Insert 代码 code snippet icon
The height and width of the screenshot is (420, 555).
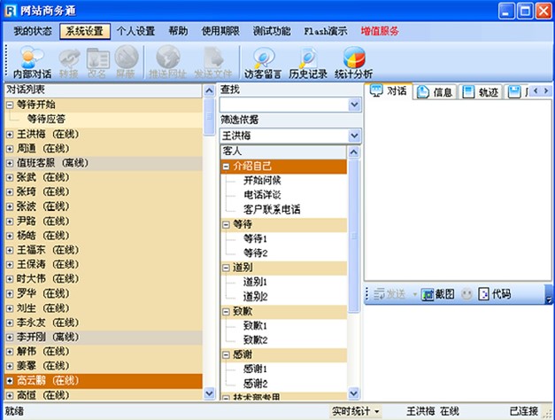[494, 293]
